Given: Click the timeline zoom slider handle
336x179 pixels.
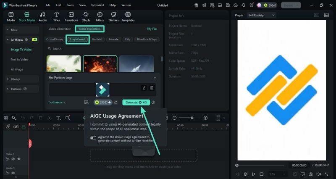Looking at the screenshot, I should pyautogui.click(x=192, y=118).
